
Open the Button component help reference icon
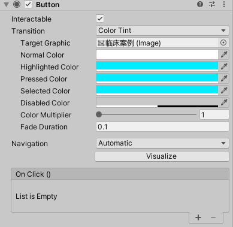click(x=200, y=4)
